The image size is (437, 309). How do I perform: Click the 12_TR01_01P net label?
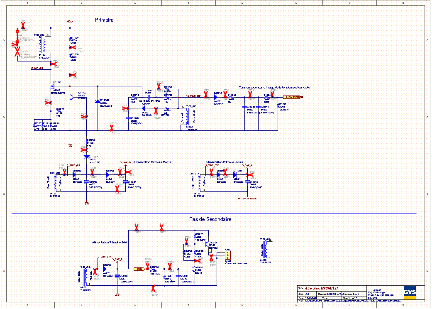point(193,96)
